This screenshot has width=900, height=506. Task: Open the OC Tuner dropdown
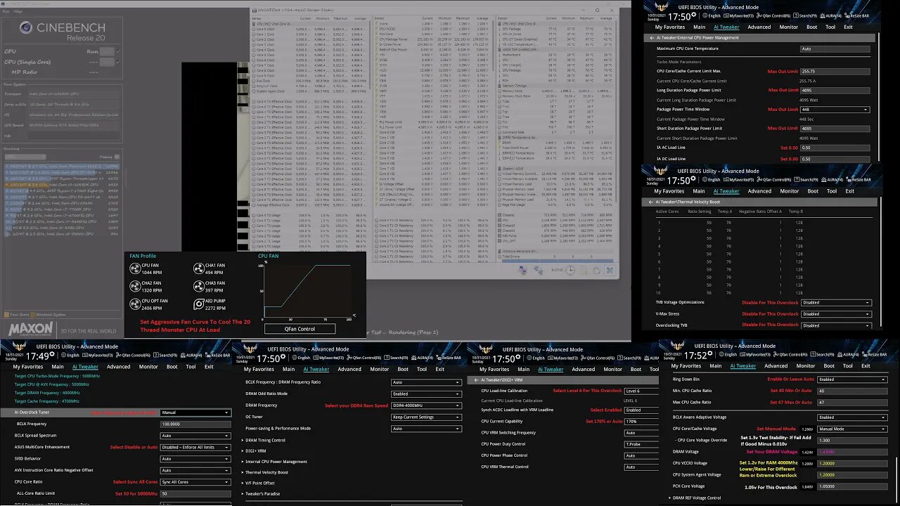(x=426, y=417)
